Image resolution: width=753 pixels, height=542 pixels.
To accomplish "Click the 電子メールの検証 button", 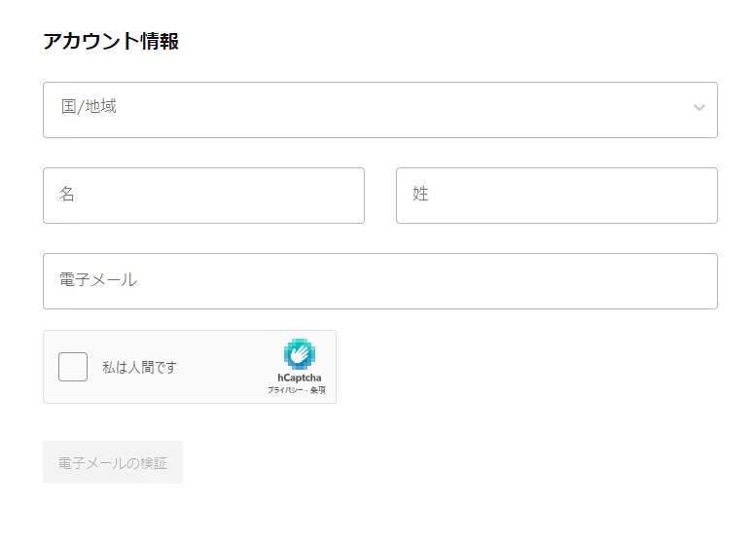I will click(x=113, y=462).
